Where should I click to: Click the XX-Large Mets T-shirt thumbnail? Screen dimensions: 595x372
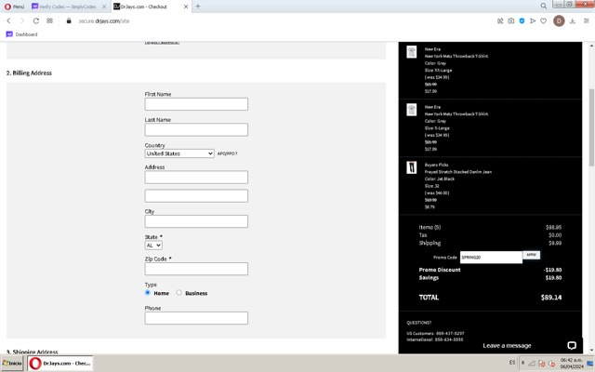411,52
